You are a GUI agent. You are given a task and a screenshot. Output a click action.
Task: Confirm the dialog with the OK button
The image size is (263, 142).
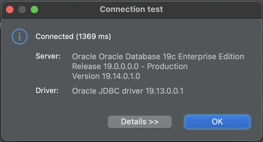click(217, 122)
